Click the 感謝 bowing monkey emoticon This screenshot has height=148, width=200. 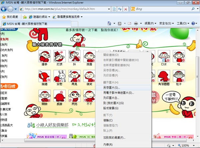(x=59, y=96)
